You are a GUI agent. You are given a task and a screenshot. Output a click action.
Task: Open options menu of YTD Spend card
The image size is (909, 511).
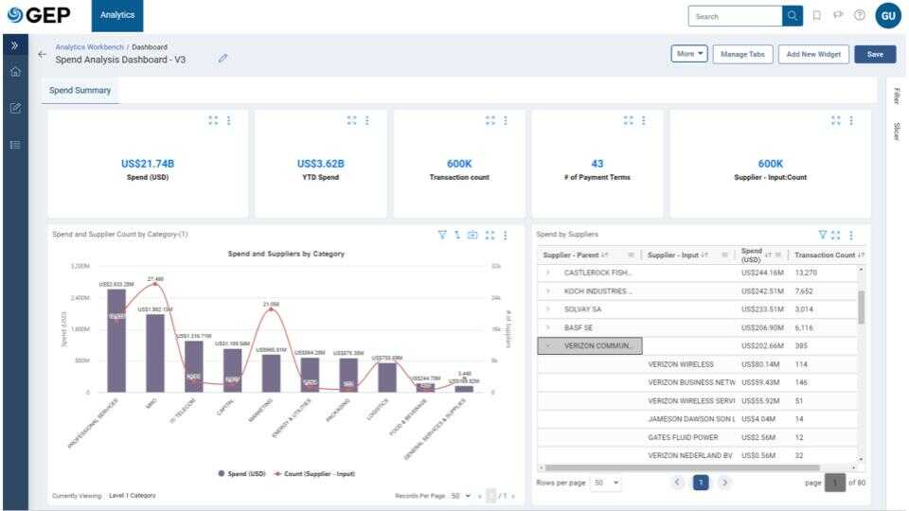[x=367, y=120]
